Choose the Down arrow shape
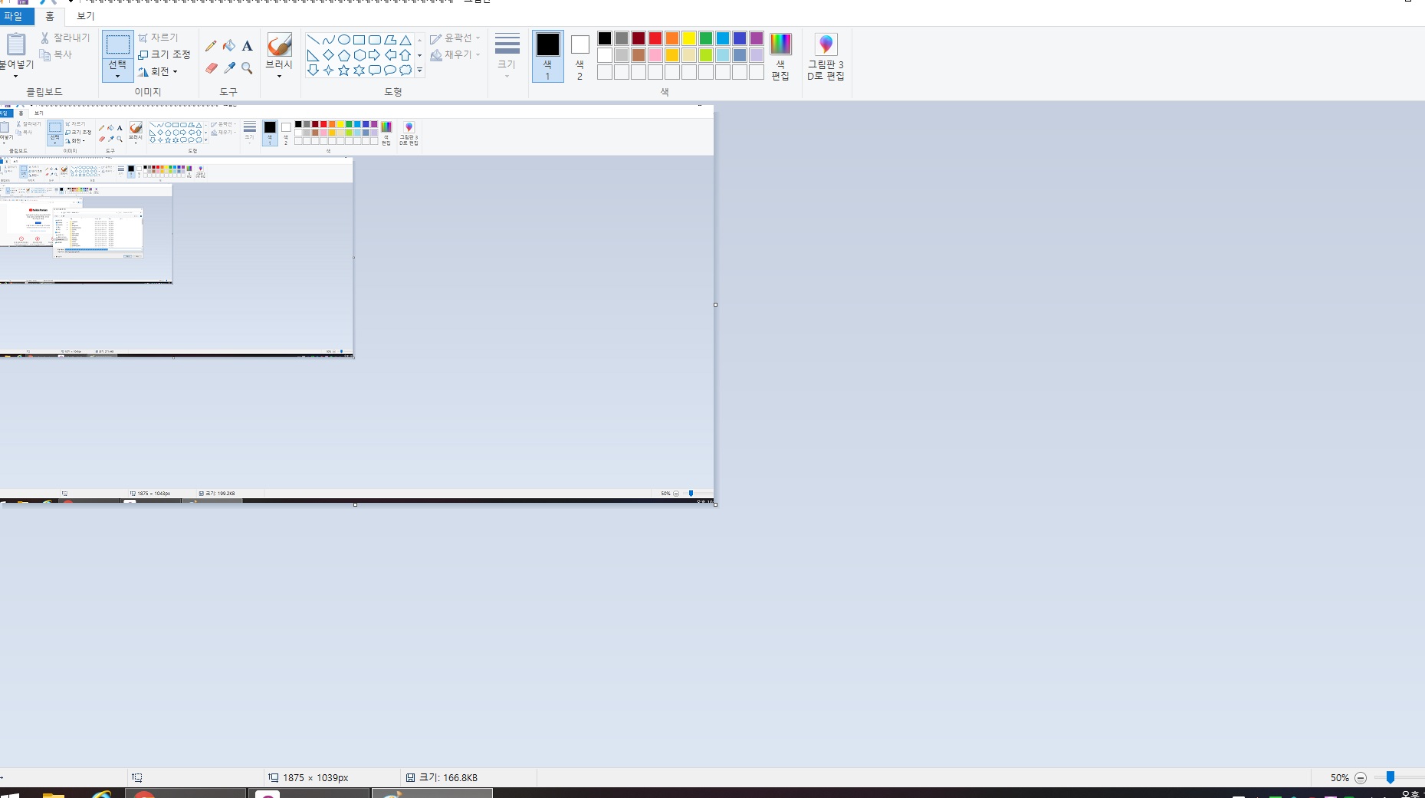Screen dimensions: 1425x798 click(x=313, y=71)
